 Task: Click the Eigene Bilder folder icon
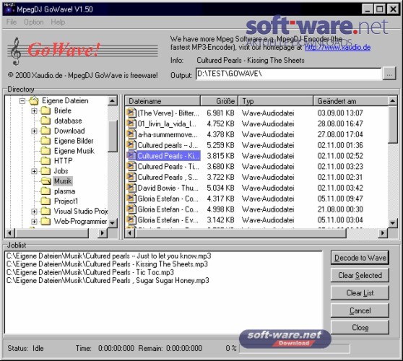[45, 141]
